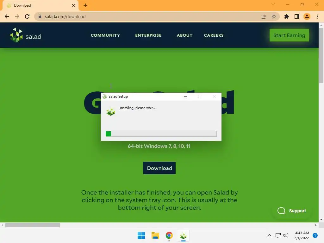Show hidden system tray icons
324x243 pixels.
click(269, 235)
